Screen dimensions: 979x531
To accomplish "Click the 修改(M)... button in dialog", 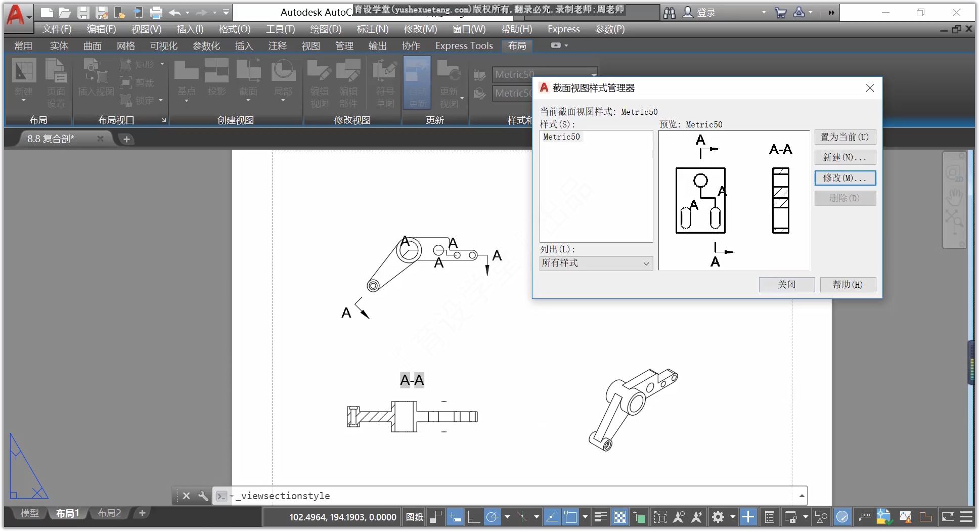I will click(845, 178).
